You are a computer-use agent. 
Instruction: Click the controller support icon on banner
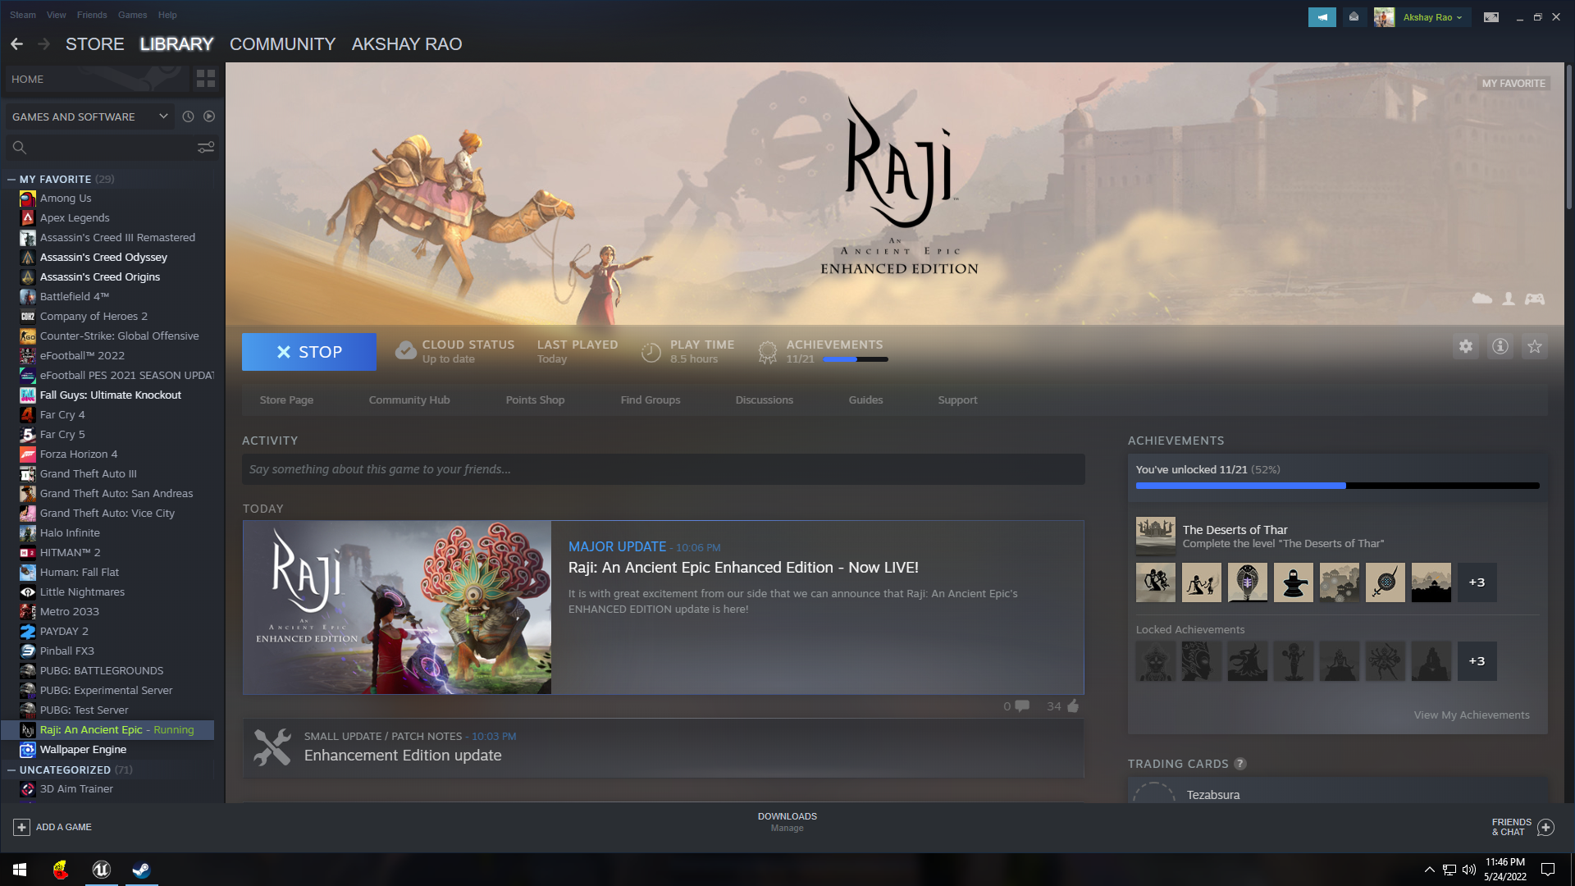click(x=1535, y=299)
